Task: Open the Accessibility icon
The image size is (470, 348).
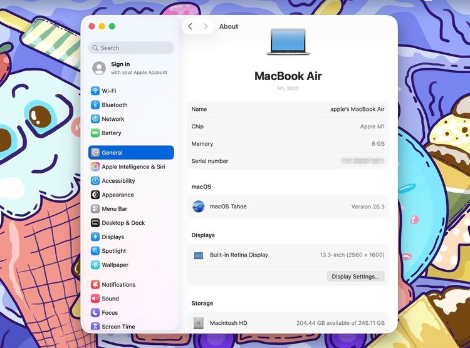Action: (95, 181)
